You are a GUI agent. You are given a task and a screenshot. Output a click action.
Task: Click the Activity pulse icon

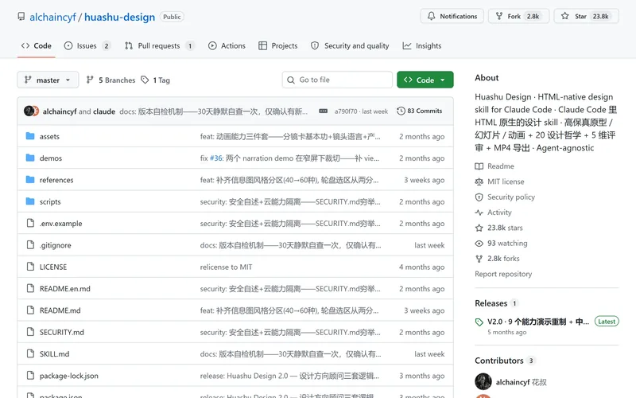pyautogui.click(x=479, y=213)
